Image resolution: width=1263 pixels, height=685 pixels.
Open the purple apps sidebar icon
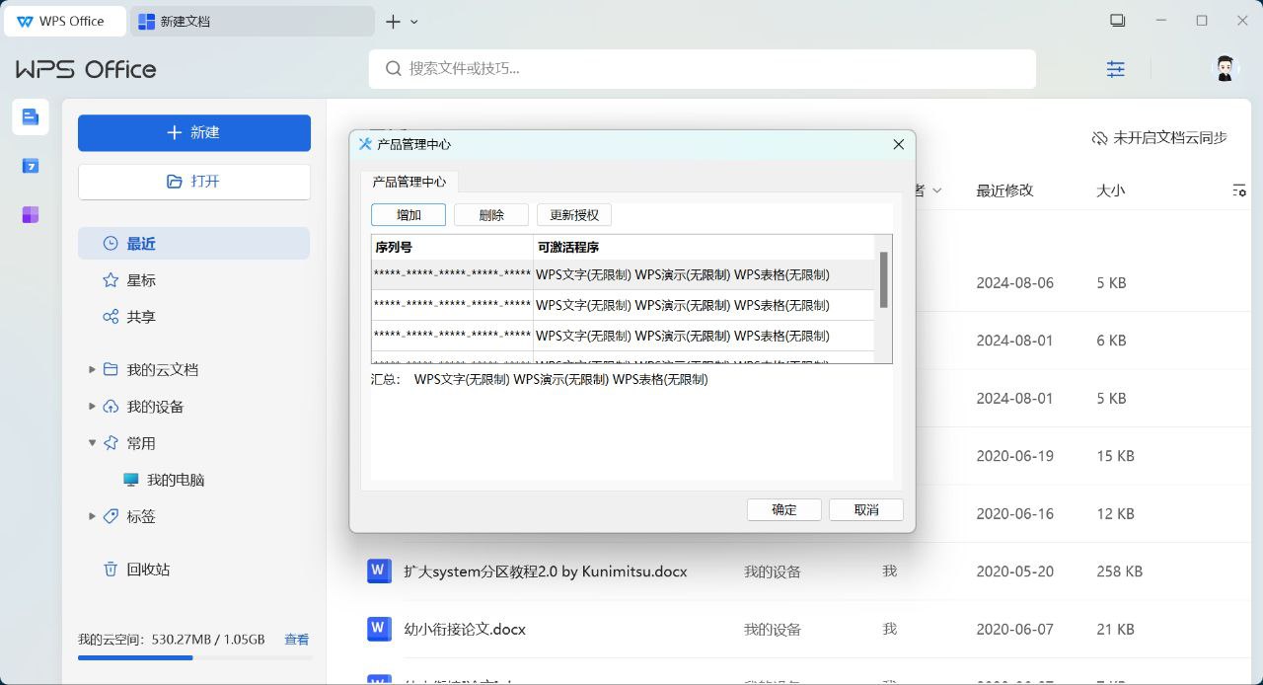(31, 214)
